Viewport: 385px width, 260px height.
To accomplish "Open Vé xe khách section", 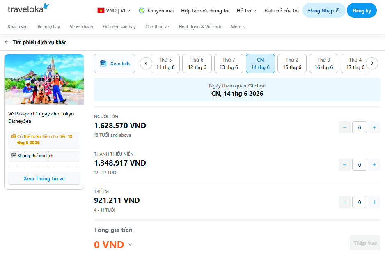I will coord(81,27).
